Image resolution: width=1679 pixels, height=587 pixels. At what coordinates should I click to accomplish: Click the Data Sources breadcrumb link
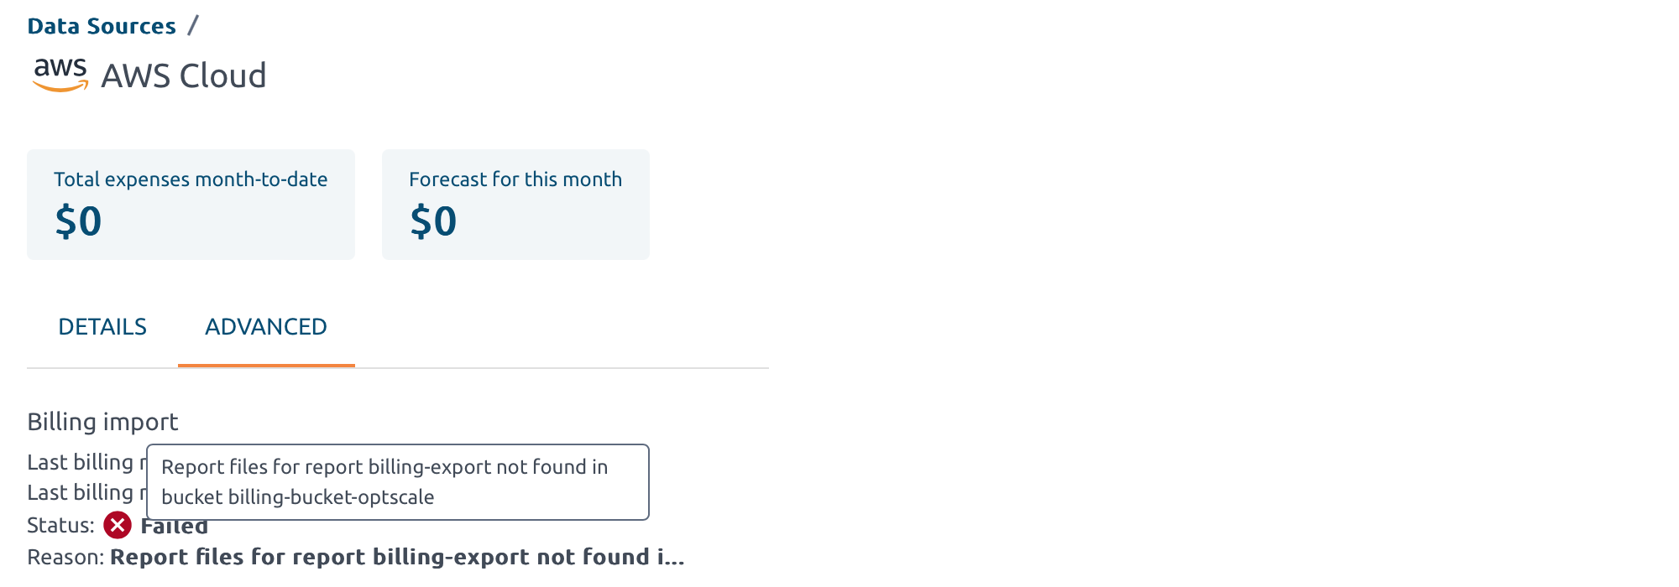pyautogui.click(x=102, y=26)
